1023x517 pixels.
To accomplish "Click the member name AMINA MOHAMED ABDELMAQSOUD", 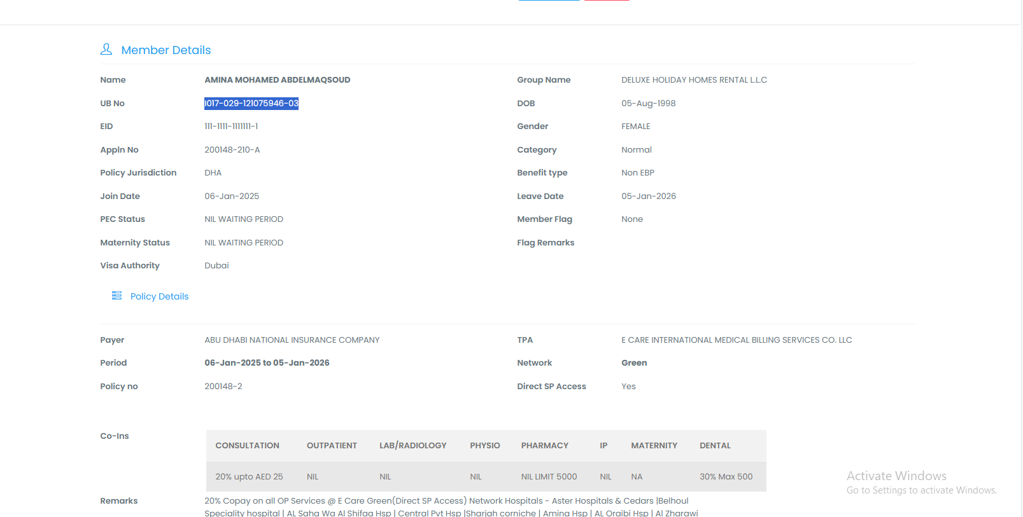I will click(277, 80).
